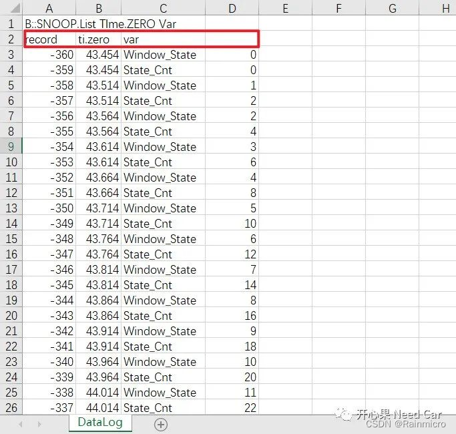Click 43.664 in the -352 row
The image size is (456, 434).
[x=99, y=177]
